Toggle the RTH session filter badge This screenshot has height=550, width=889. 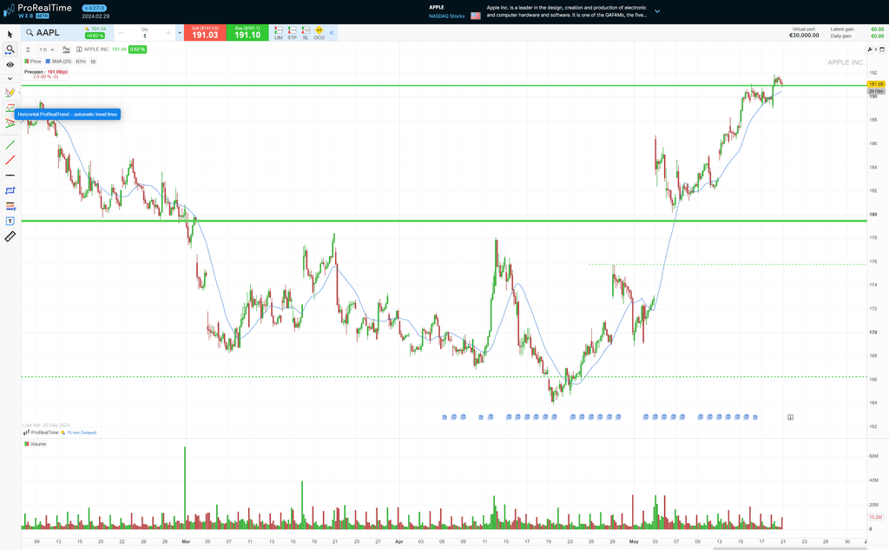tap(79, 62)
